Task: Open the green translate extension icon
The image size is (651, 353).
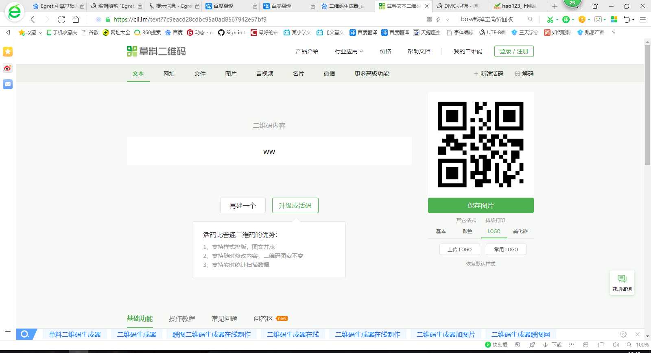Action: tap(566, 19)
